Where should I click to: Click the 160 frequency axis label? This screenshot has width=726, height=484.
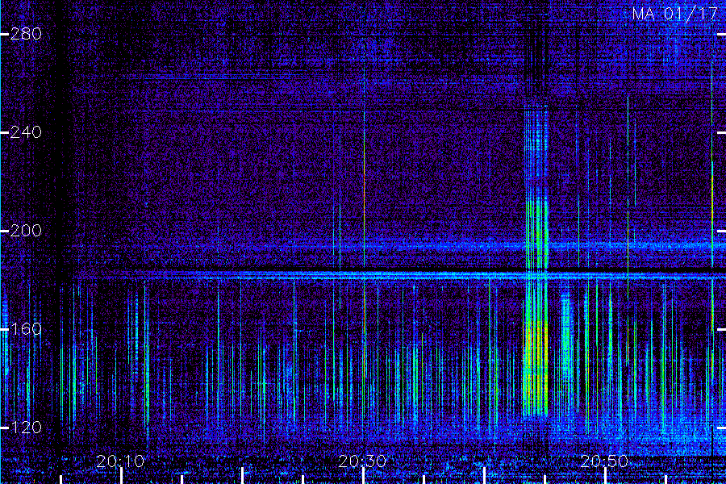26,329
